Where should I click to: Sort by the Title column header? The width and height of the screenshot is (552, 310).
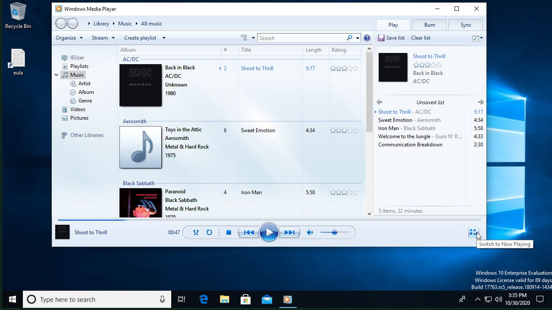click(x=270, y=50)
